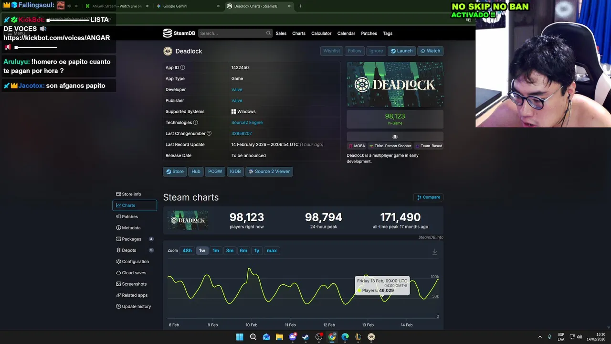The width and height of the screenshot is (611, 344).
Task: Set chart zoom to 1m
Action: point(216,251)
